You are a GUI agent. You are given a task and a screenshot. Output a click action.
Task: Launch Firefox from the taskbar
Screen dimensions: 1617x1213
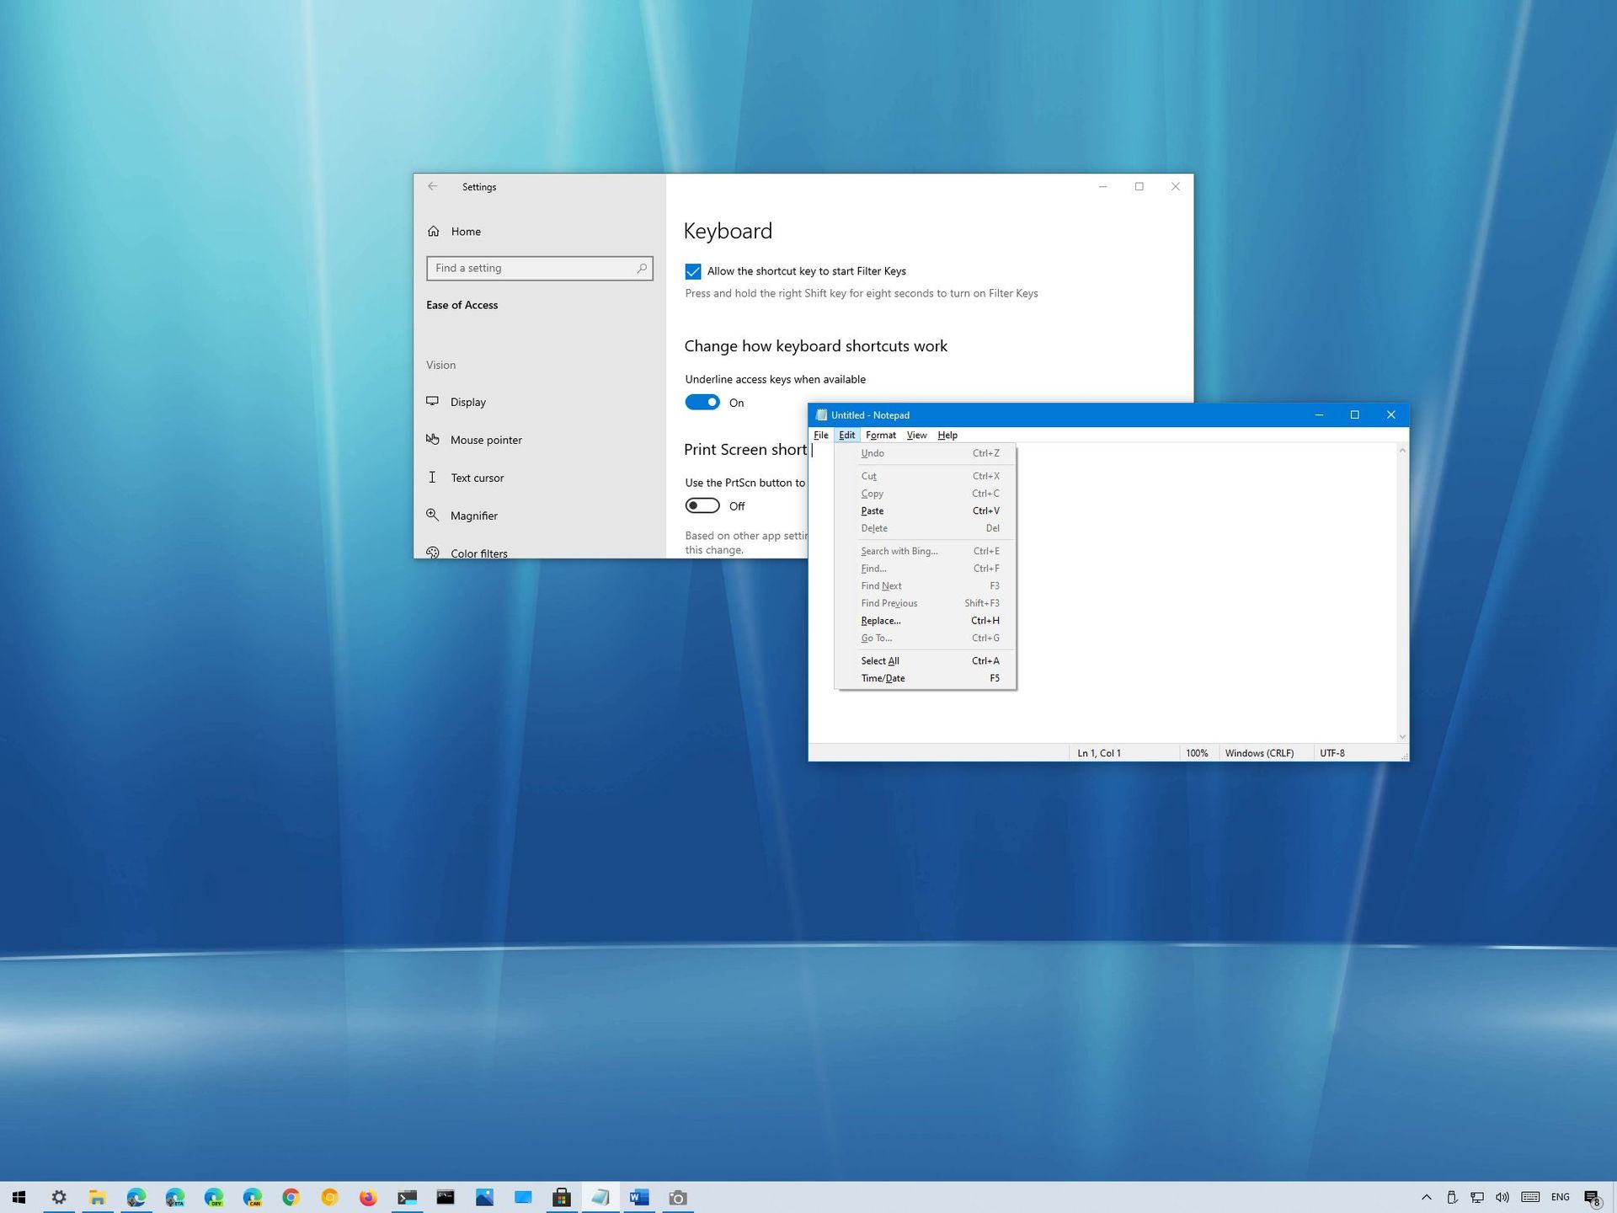click(368, 1197)
